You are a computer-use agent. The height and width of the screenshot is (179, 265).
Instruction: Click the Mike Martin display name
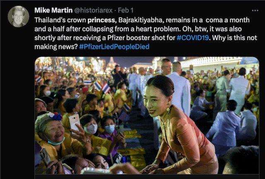point(53,10)
